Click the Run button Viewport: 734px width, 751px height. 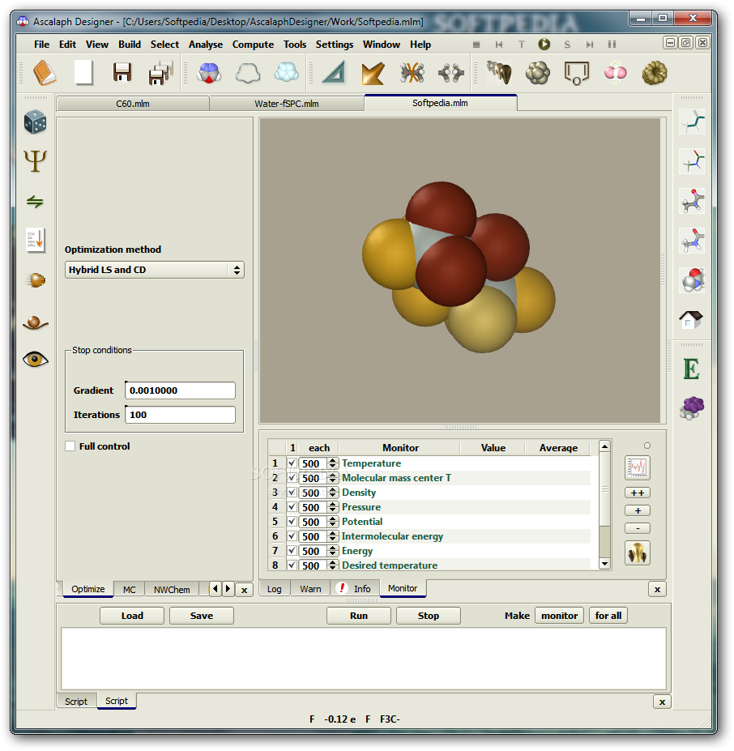[359, 616]
